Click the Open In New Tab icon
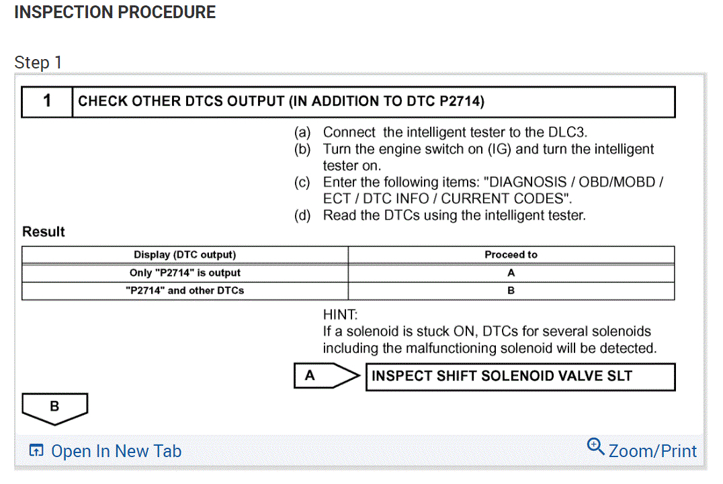The height and width of the screenshot is (484, 723). (x=37, y=451)
